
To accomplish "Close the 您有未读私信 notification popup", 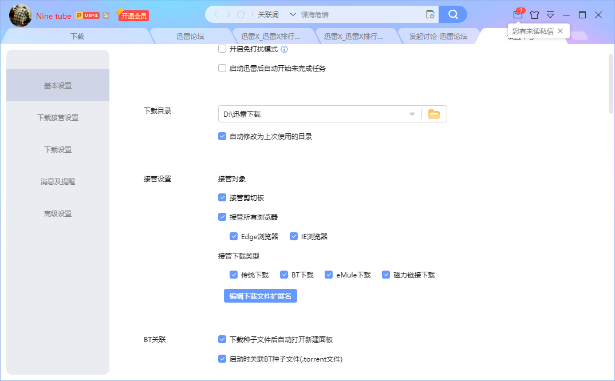I will pos(561,30).
